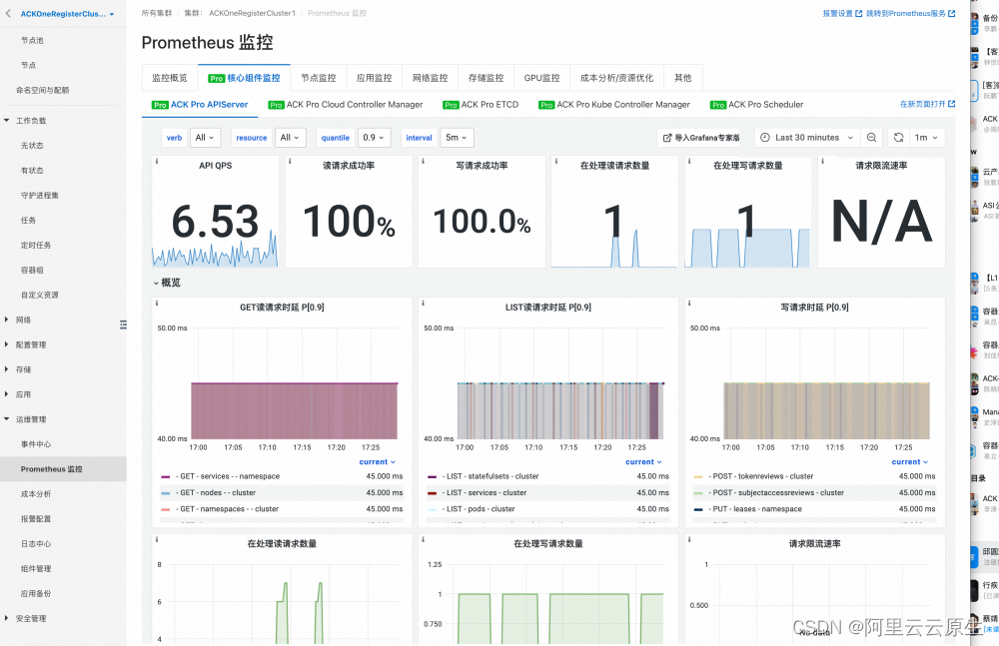This screenshot has height=646, width=999.
Task: Click the 报警设置 link
Action: point(842,13)
